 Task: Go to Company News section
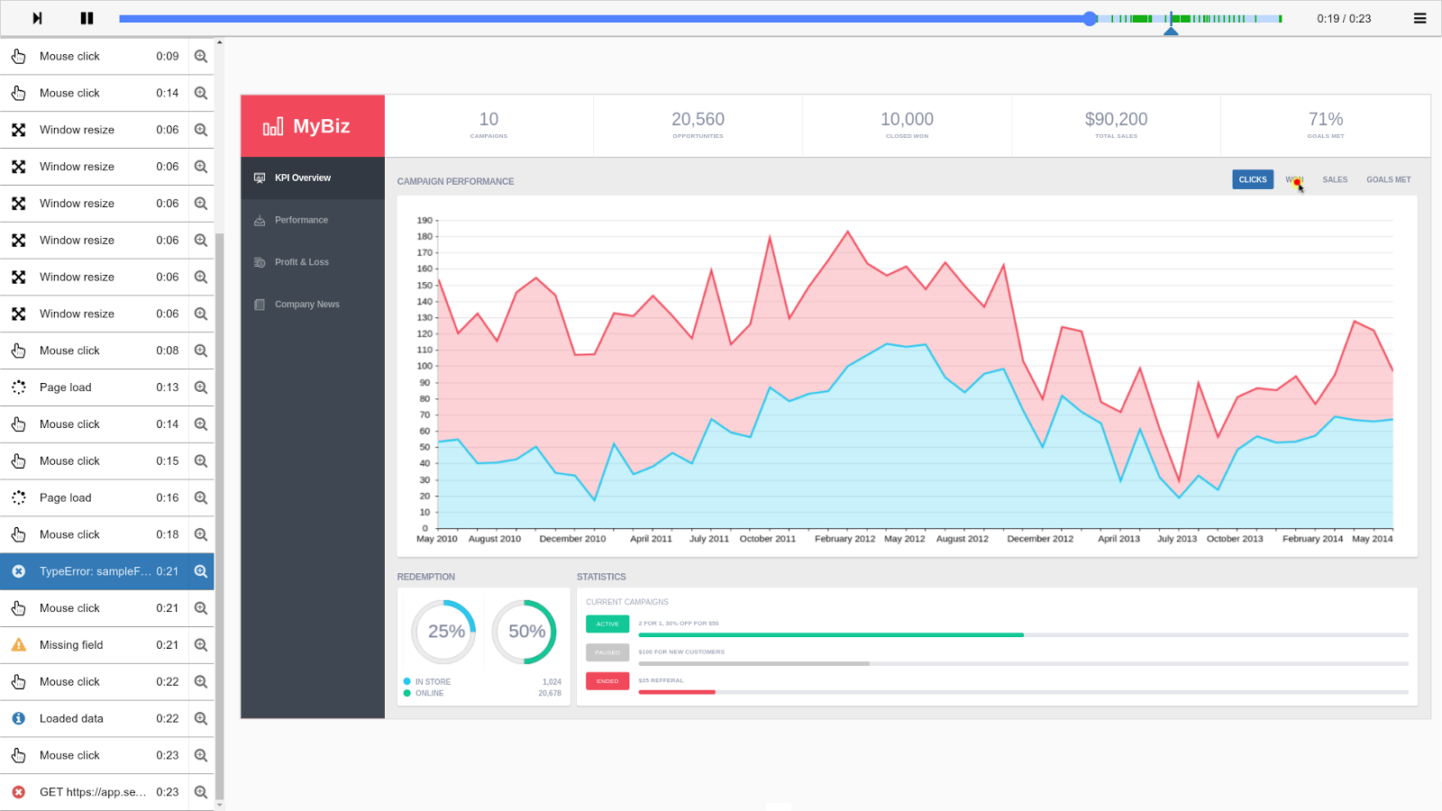tap(306, 305)
